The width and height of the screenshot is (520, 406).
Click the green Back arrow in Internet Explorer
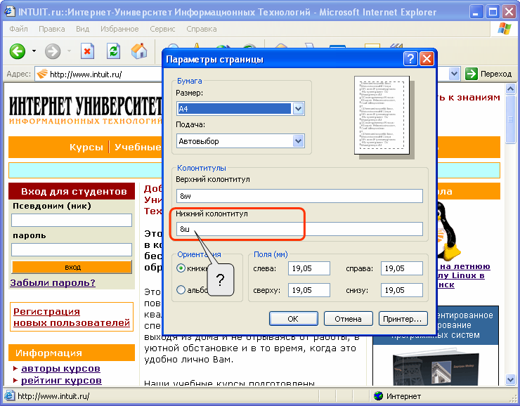[18, 51]
